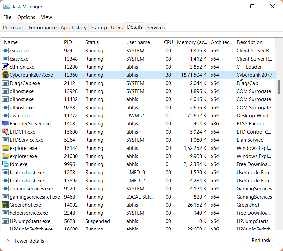Select the dwm.exe process name
This screenshot has width=283, height=251.
(19, 115)
